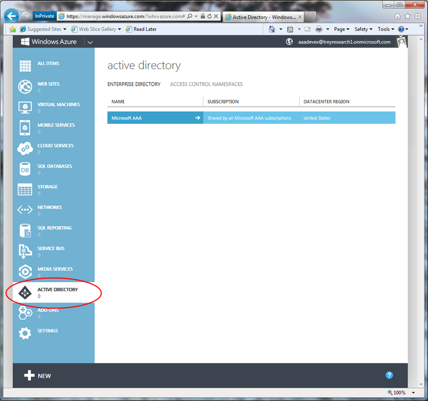428x401 pixels.
Task: Select the Service Bus icon
Action: coord(25,251)
